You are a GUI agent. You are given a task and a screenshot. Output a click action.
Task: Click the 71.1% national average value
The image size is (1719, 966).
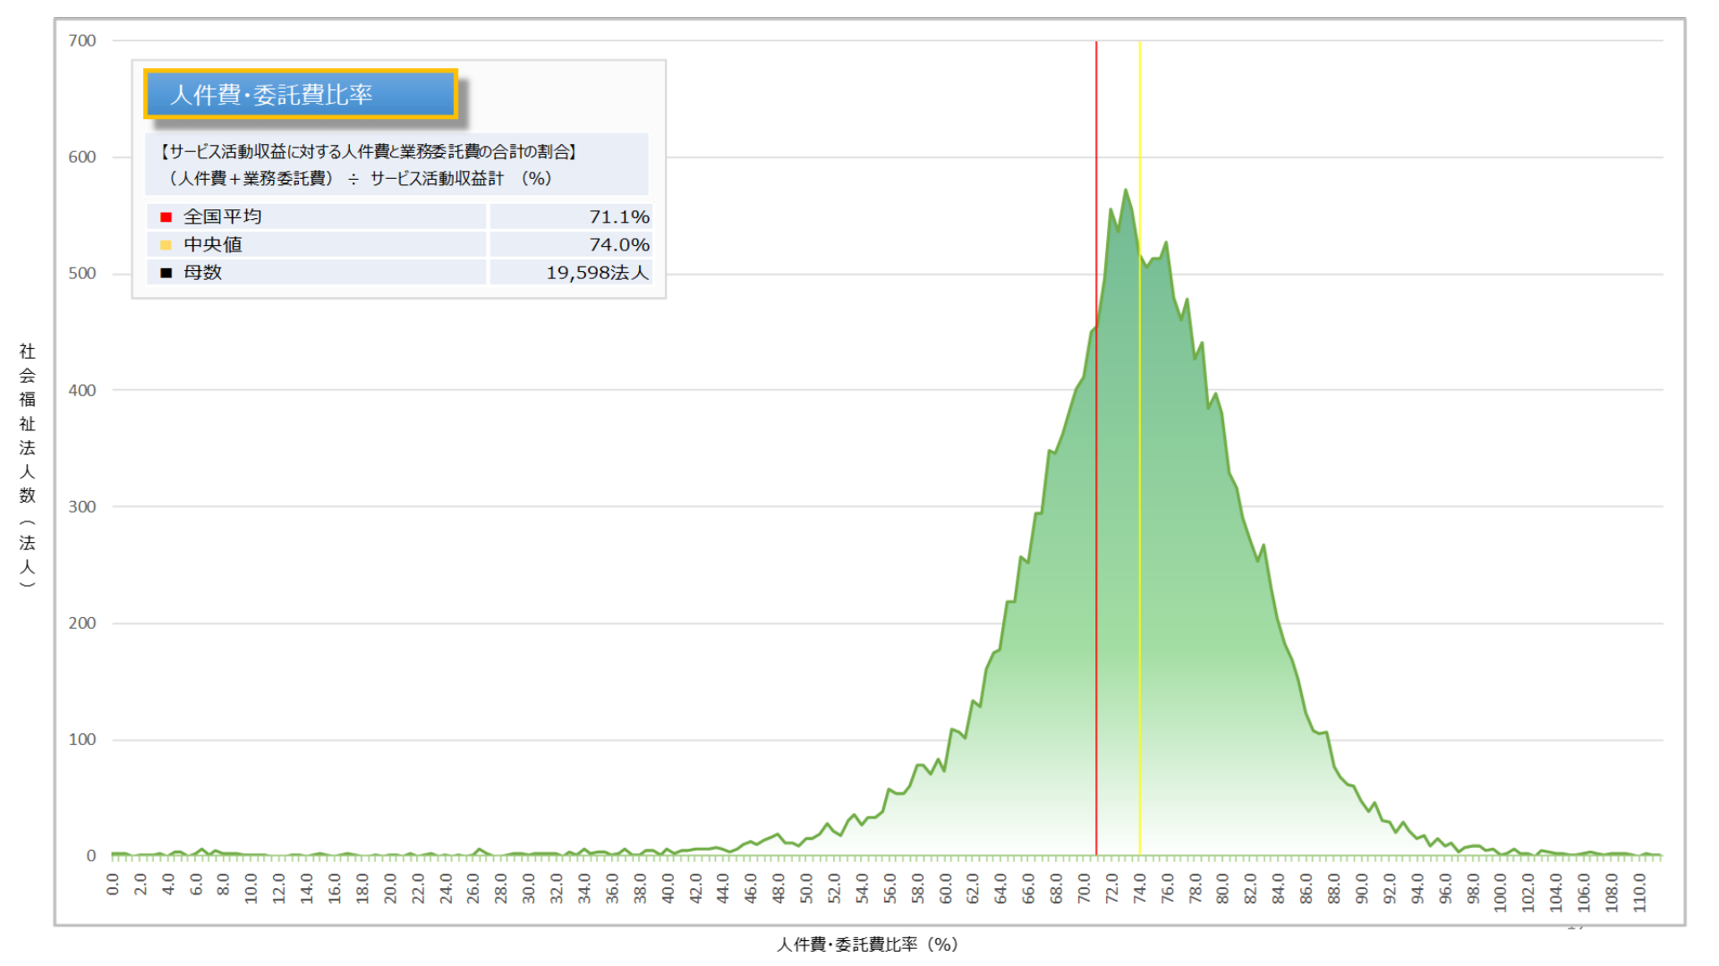618,217
